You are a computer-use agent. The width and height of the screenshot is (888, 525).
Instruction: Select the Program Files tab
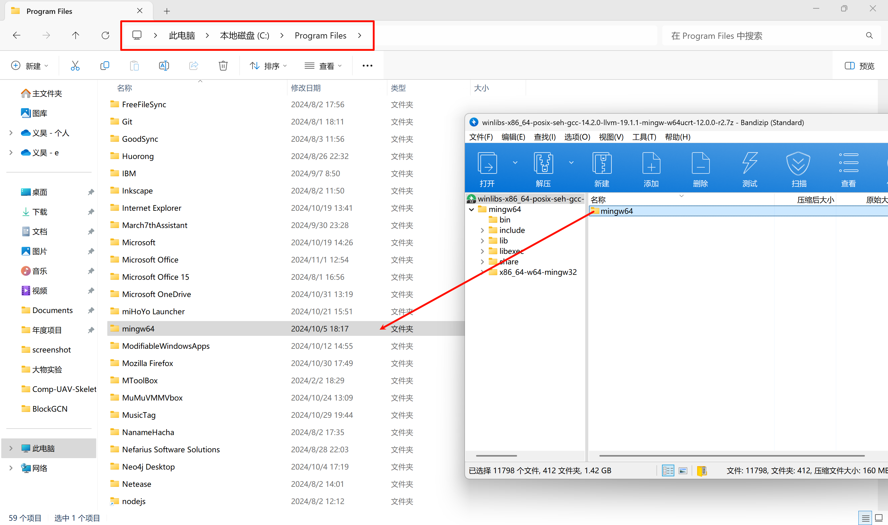pyautogui.click(x=79, y=11)
